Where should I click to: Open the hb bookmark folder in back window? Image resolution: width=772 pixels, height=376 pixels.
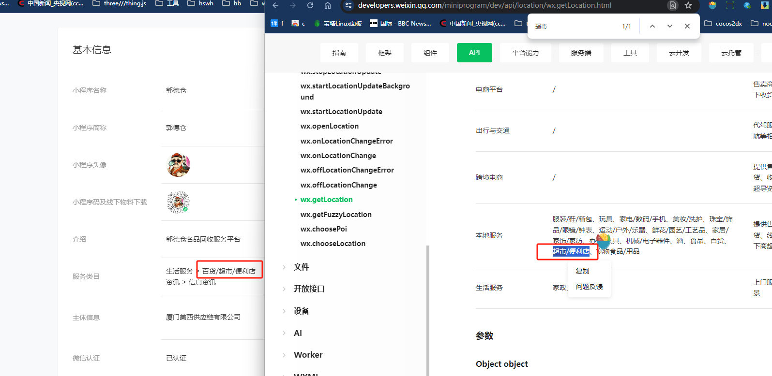(232, 3)
